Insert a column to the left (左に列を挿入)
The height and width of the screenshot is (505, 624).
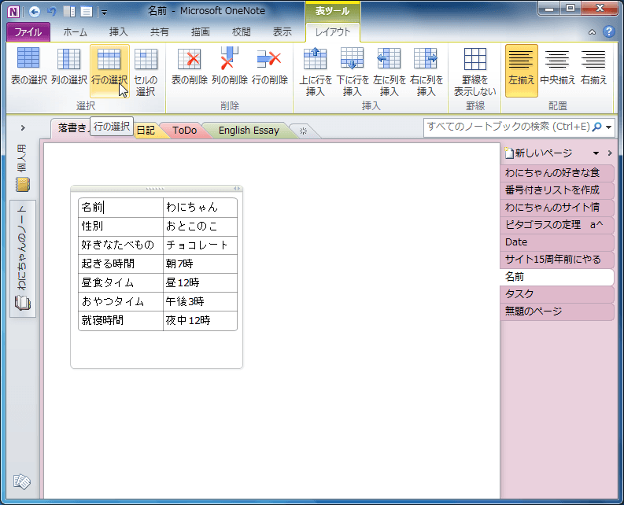390,71
